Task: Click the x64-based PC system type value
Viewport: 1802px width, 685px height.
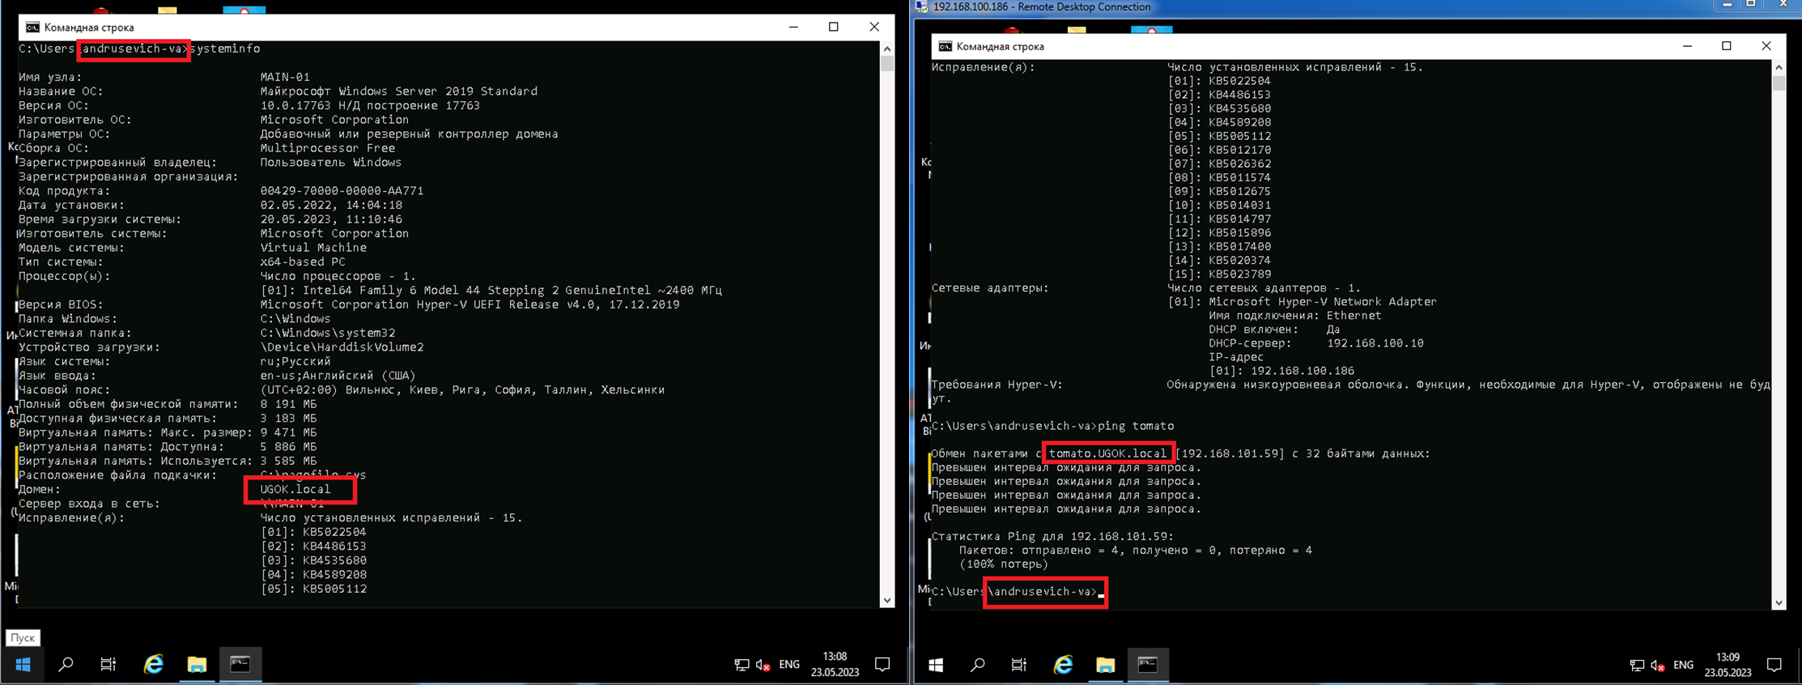Action: pyautogui.click(x=303, y=262)
